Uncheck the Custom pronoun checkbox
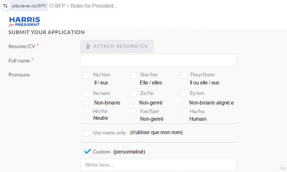Viewport: 287px width, 172px height. pos(87,152)
